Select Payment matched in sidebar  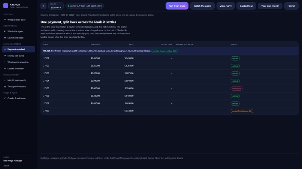18,49
